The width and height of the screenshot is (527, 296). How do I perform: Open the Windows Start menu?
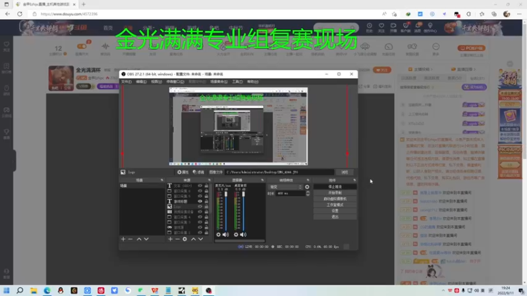(7, 291)
